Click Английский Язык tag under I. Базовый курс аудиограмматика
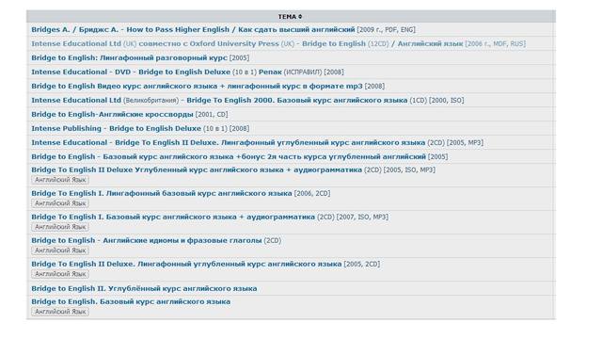This screenshot has width=602, height=339. (60, 227)
